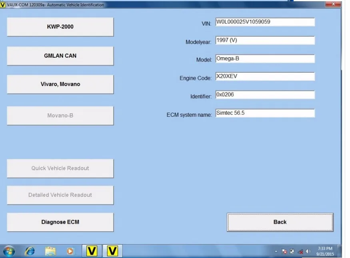Click the Modelyear: label
This screenshot has height=258, width=350.
click(x=198, y=42)
